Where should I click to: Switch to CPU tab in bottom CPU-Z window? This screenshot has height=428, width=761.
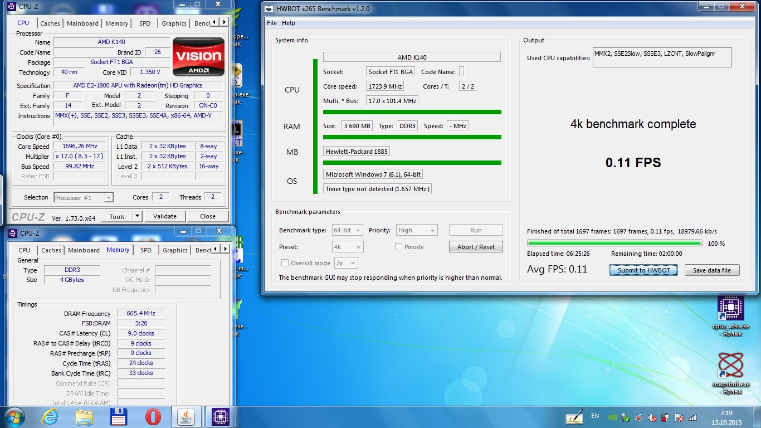coord(25,250)
